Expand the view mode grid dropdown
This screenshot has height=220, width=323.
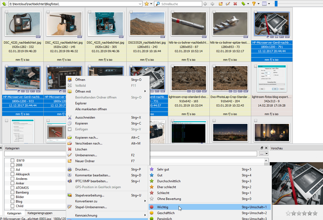(269, 4)
